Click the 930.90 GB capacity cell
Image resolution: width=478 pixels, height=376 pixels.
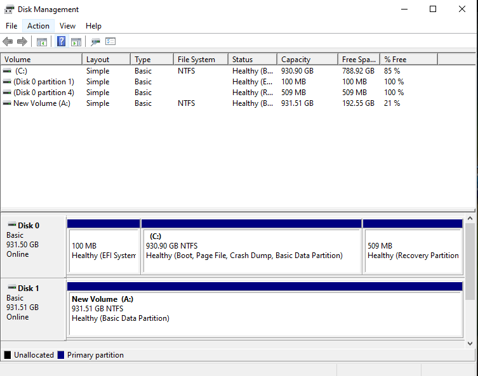297,70
